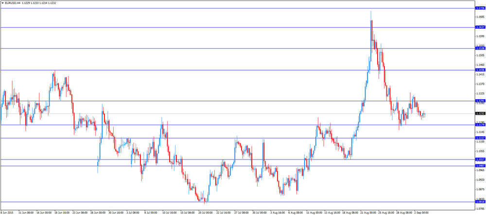Click the 3 Aug 16:00 time label
Viewport: 486px width, 215px height.
tap(277, 213)
